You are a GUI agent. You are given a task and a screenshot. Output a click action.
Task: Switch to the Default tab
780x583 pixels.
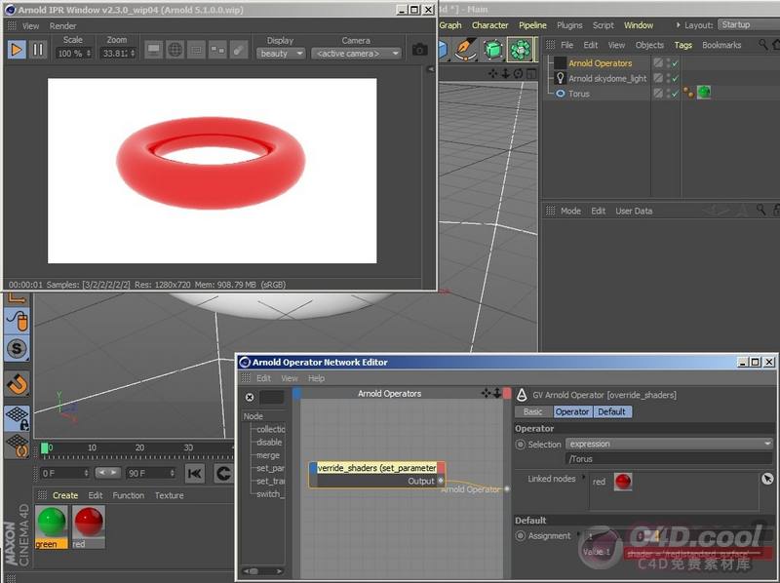tap(611, 411)
